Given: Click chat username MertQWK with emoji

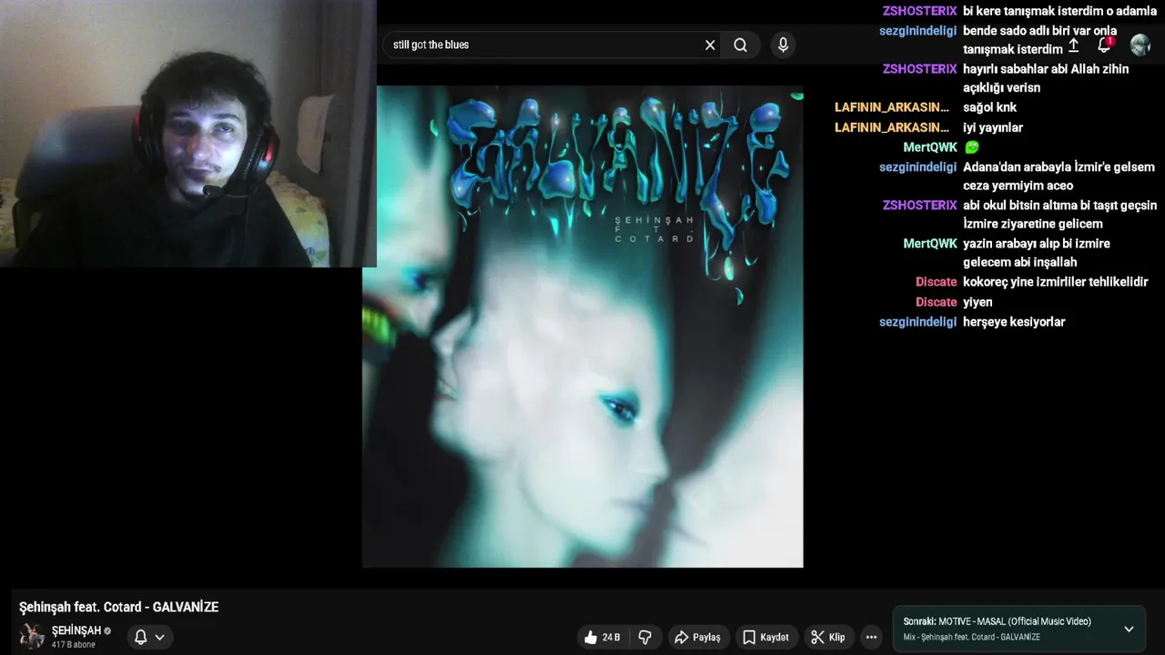Looking at the screenshot, I should [x=930, y=147].
